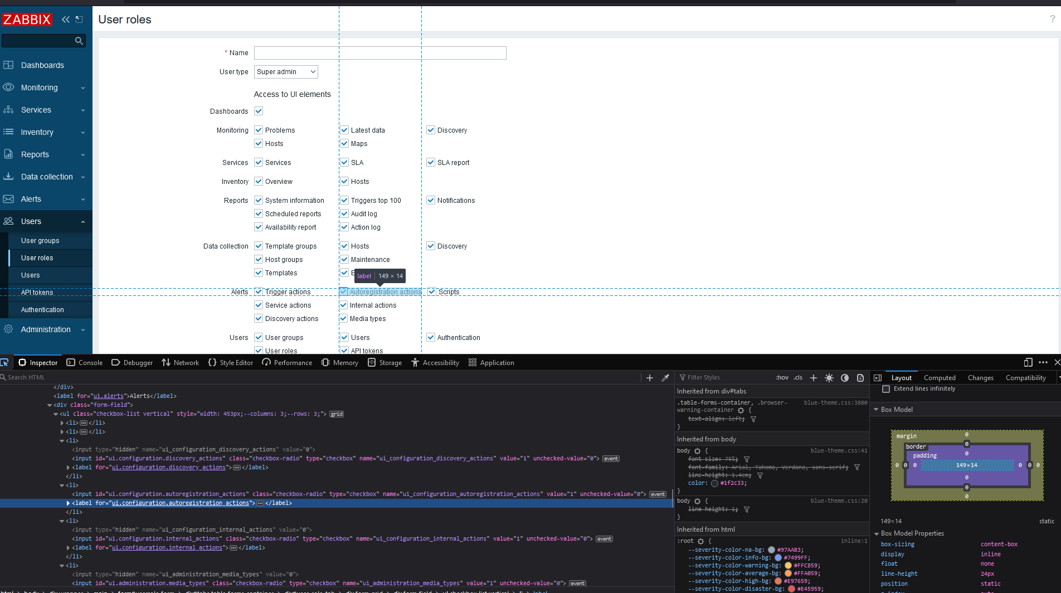The width and height of the screenshot is (1061, 593).
Task: Expand the Administration sidebar menu
Action: [x=83, y=329]
